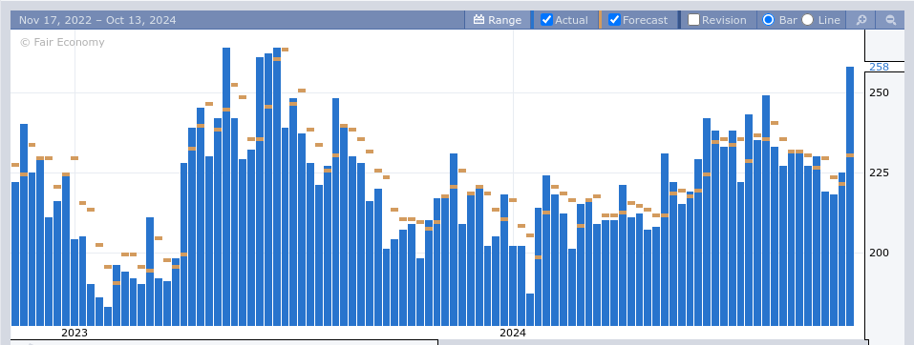The width and height of the screenshot is (914, 345).
Task: Uncheck the Forecast checkbox
Action: pos(614,20)
